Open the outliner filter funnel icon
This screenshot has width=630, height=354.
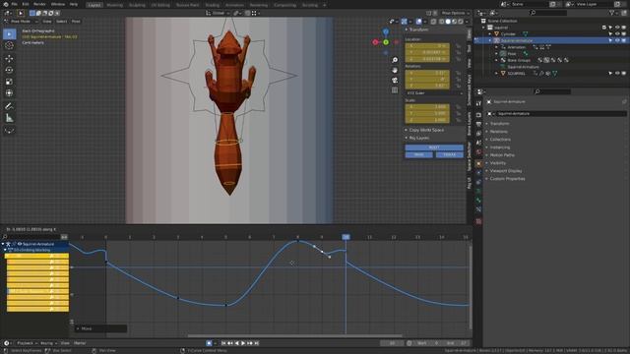(x=612, y=13)
